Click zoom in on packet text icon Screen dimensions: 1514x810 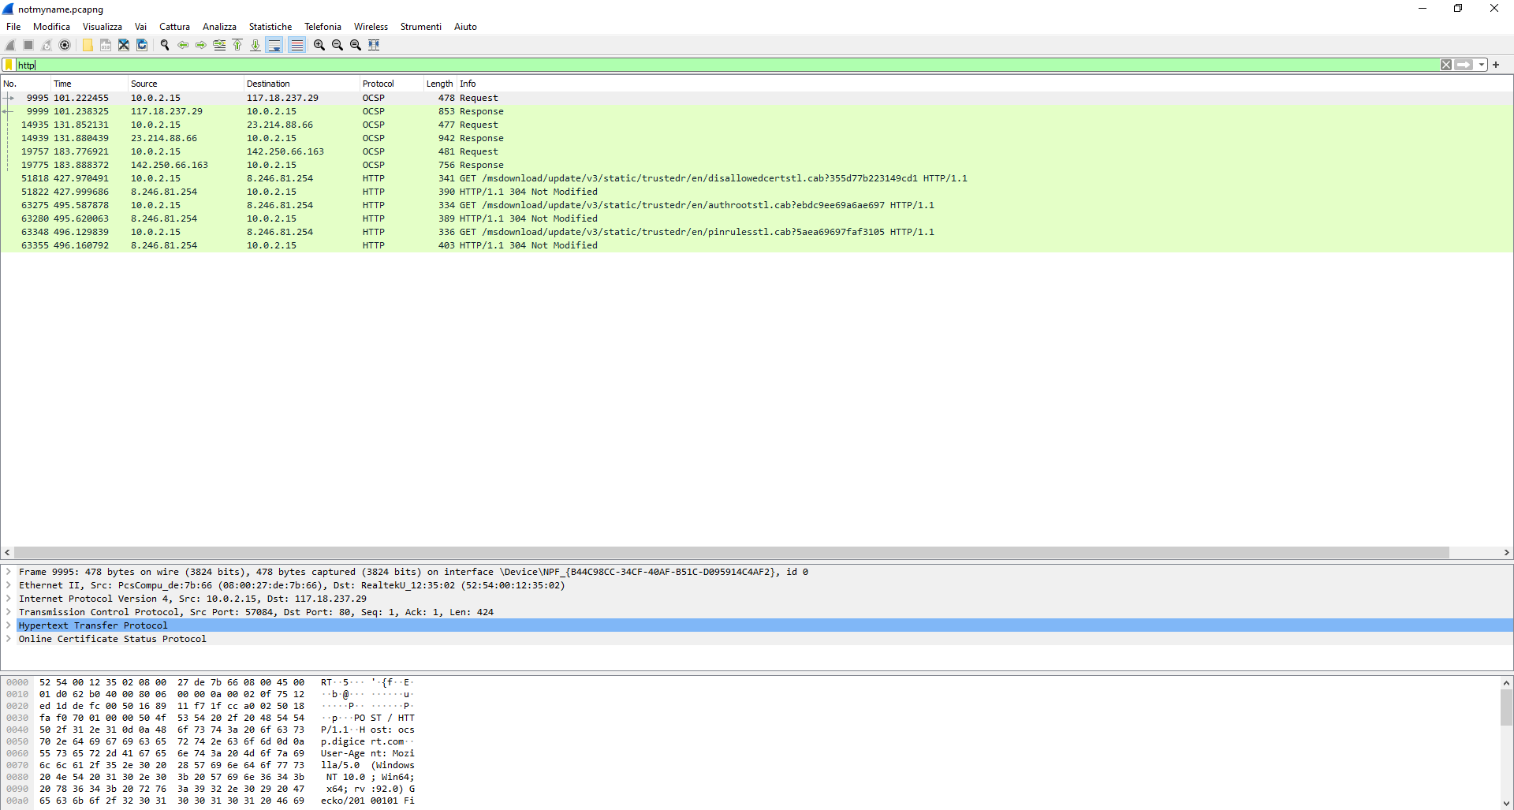[319, 45]
